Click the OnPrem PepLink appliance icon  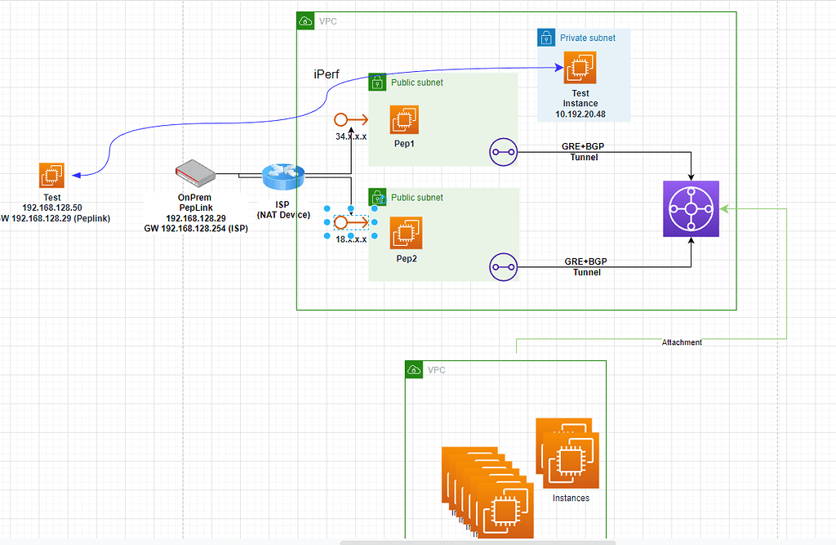[x=194, y=175]
